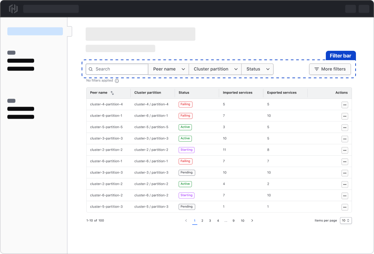This screenshot has width=374, height=254.
Task: Sort table by Peer name arrows icon
Action: pyautogui.click(x=112, y=93)
